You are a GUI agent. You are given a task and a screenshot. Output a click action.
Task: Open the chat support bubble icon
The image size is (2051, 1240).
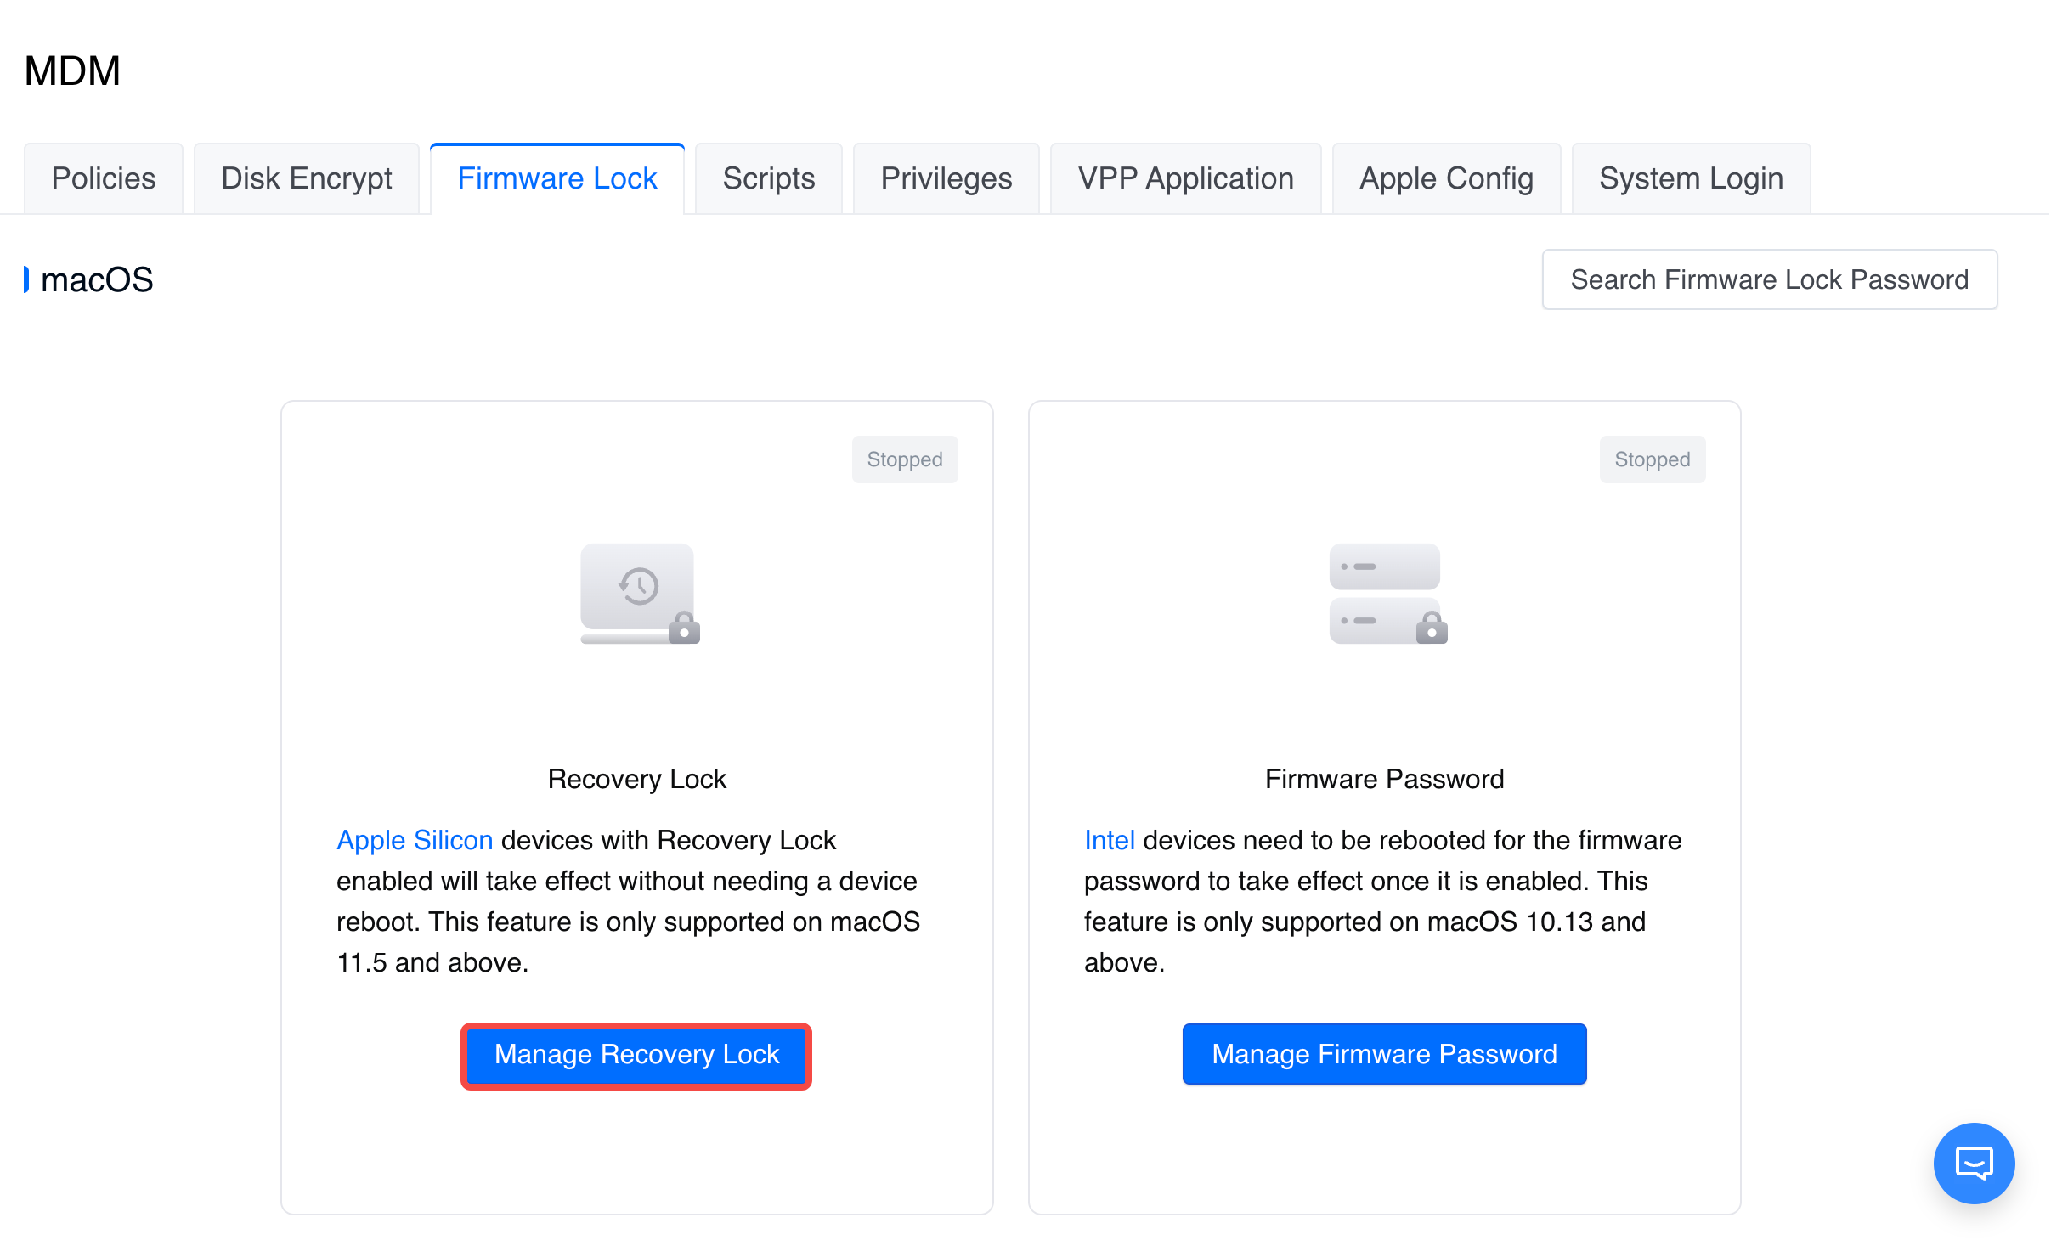[1973, 1163]
